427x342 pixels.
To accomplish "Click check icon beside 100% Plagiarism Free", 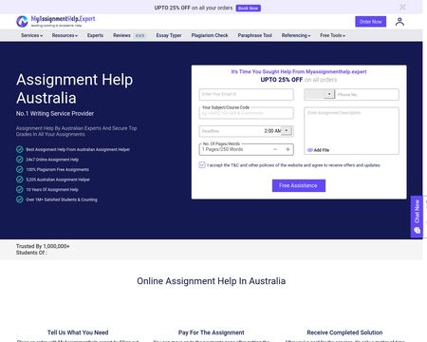I will point(20,169).
